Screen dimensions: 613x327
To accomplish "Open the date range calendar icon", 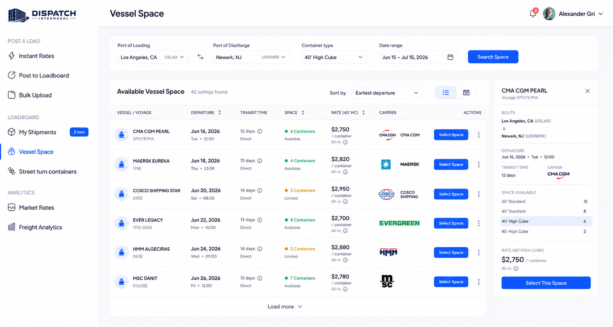I will (450, 57).
